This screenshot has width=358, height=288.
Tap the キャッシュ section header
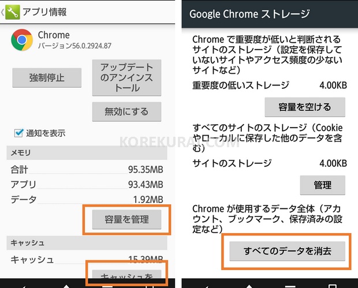point(87,243)
